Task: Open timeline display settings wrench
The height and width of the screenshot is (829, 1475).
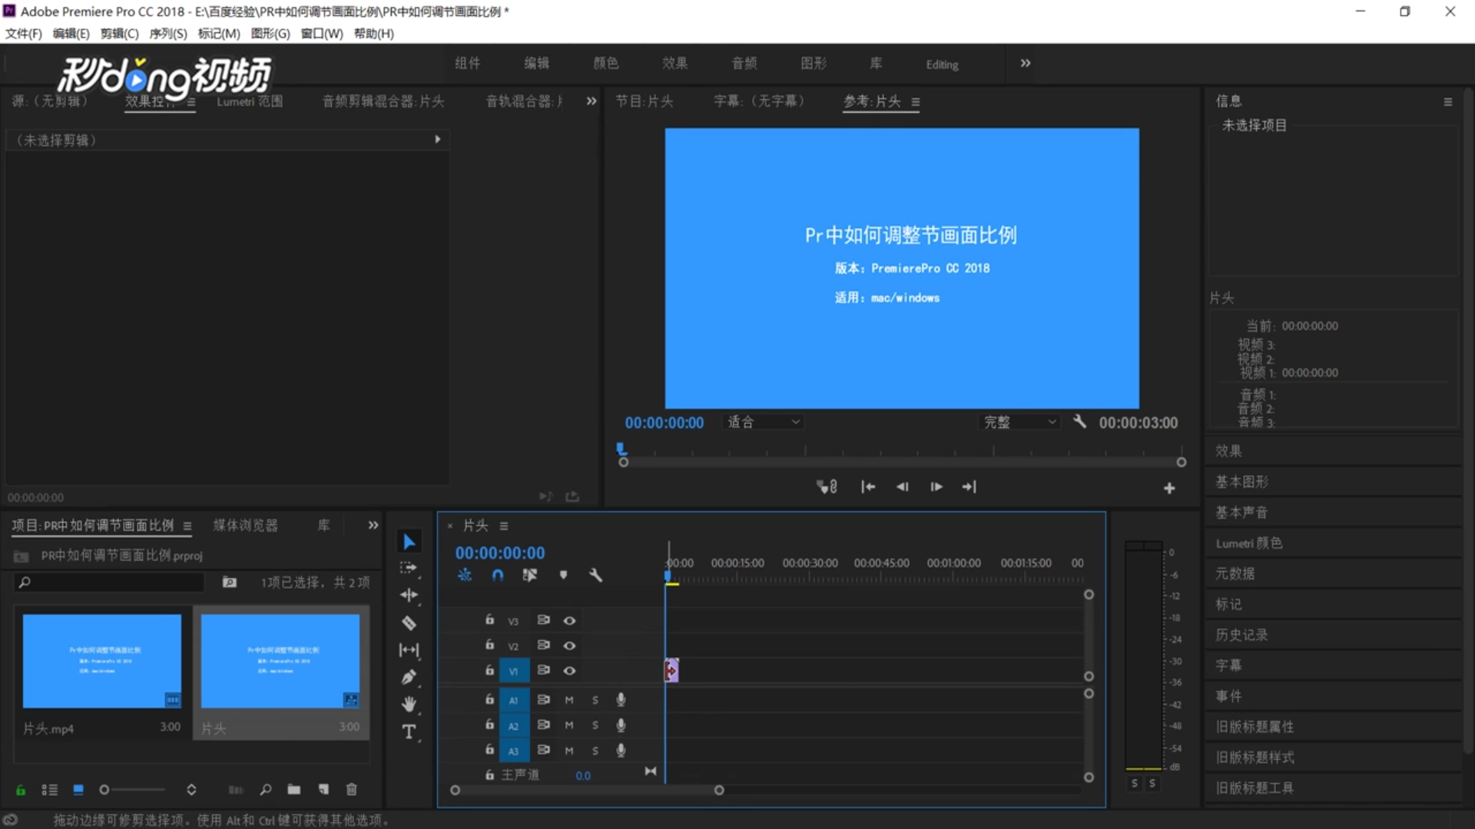Action: [x=595, y=575]
